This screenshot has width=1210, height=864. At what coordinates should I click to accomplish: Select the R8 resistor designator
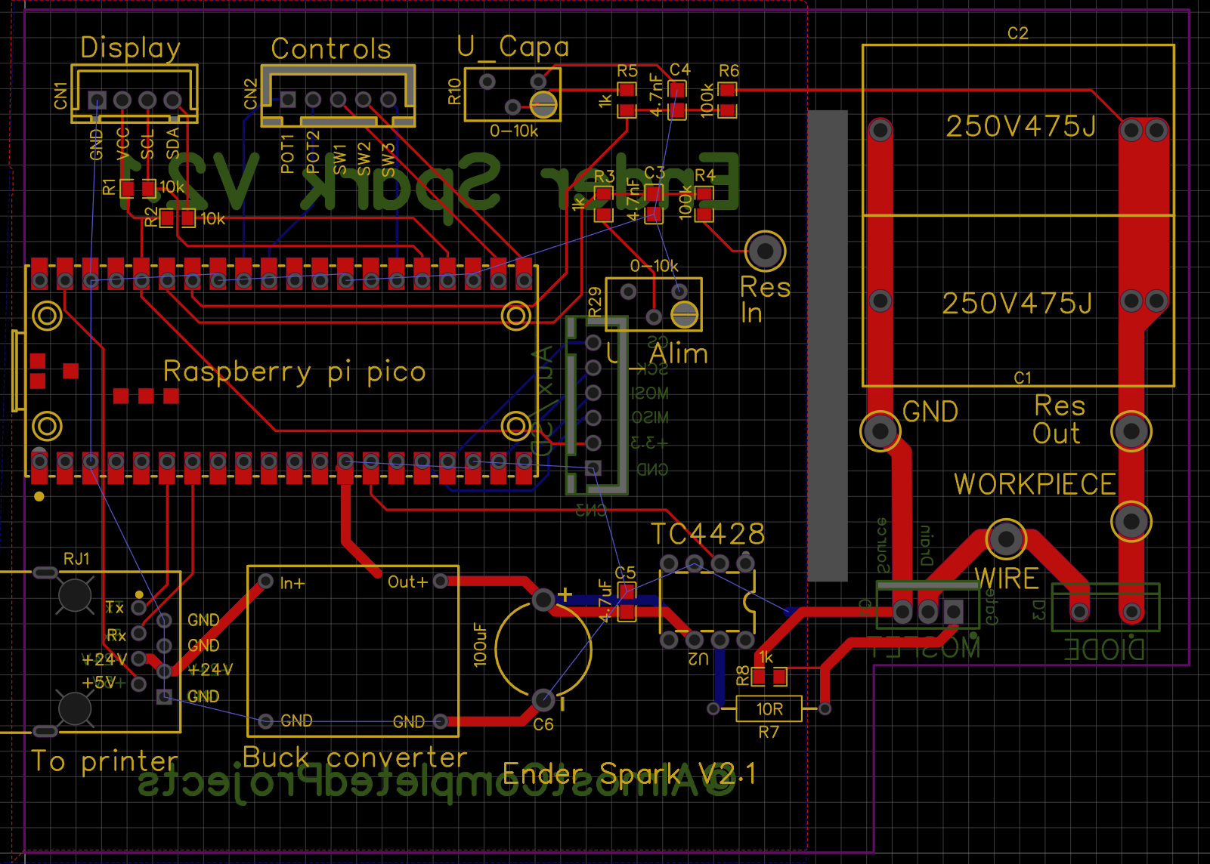(x=743, y=675)
